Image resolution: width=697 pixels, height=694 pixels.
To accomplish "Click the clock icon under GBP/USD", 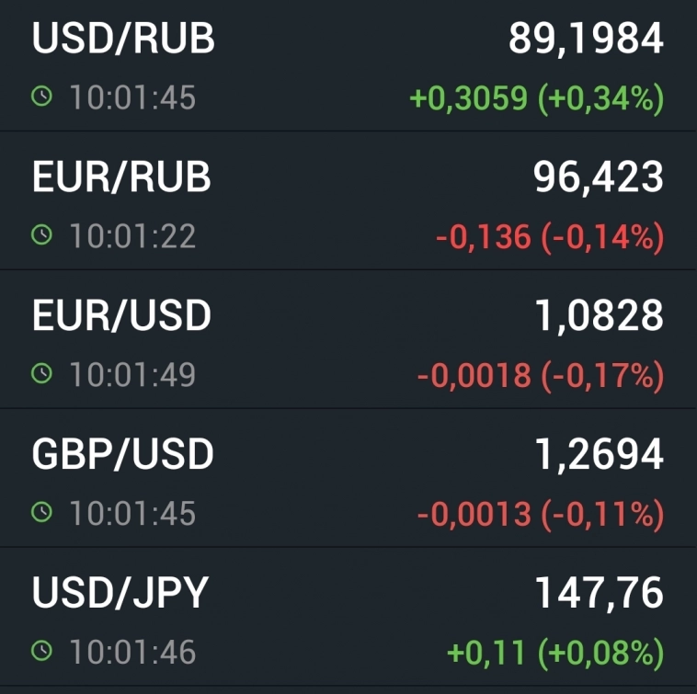I will pos(42,513).
